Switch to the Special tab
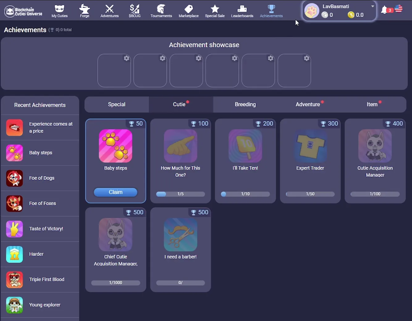The image size is (412, 321). pyautogui.click(x=117, y=104)
